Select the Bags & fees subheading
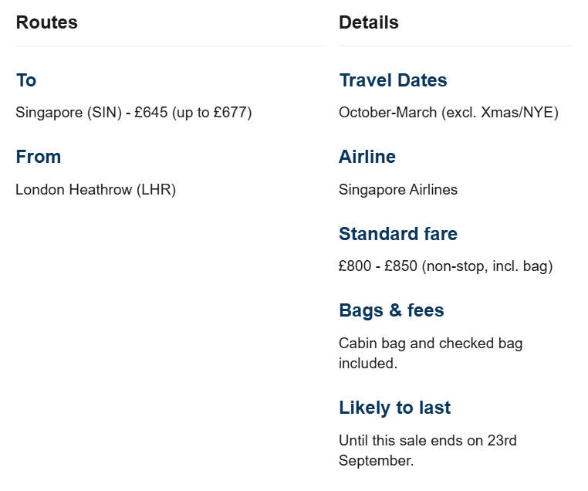588x491 pixels. (x=391, y=310)
